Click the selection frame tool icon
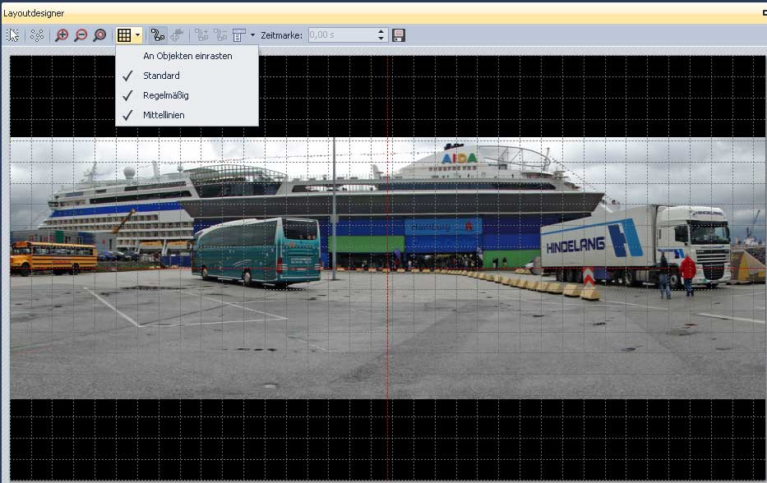The image size is (767, 483). 13,35
